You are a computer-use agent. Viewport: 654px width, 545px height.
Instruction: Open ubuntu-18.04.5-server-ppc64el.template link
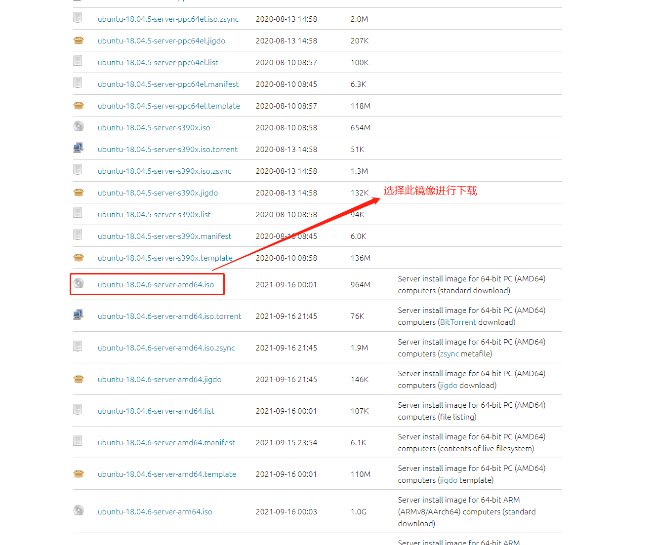[x=169, y=106]
